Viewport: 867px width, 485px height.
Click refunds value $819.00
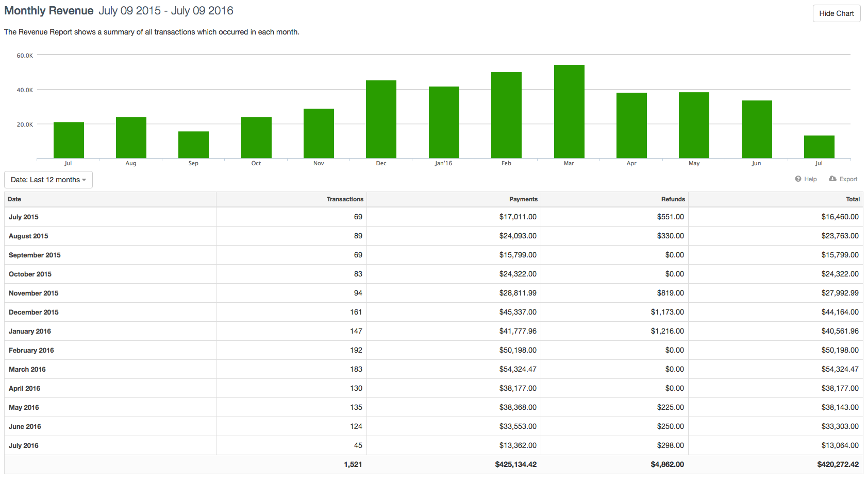click(x=670, y=293)
